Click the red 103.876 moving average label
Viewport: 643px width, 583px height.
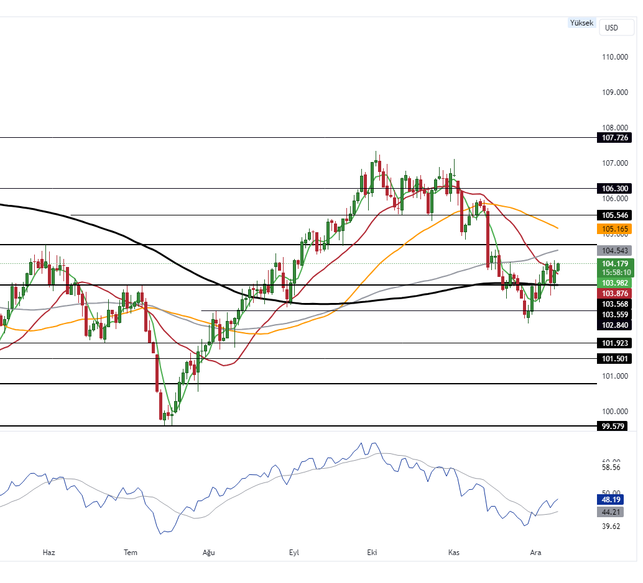(x=613, y=293)
